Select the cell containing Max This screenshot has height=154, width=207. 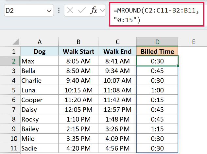point(39,61)
